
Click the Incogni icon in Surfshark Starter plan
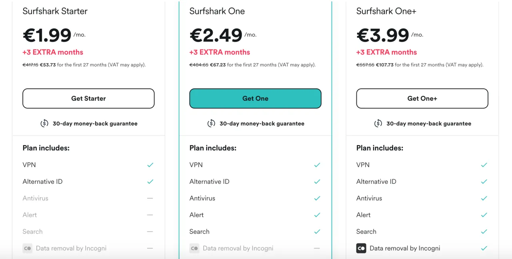coord(28,248)
